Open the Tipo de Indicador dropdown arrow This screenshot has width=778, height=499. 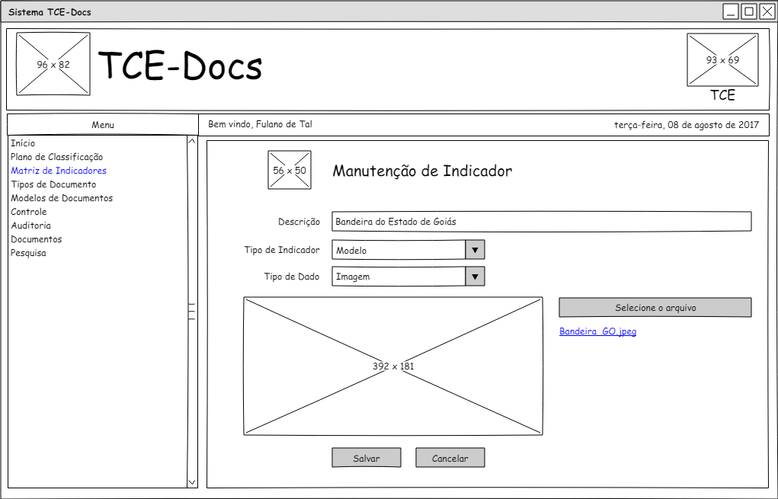point(475,250)
